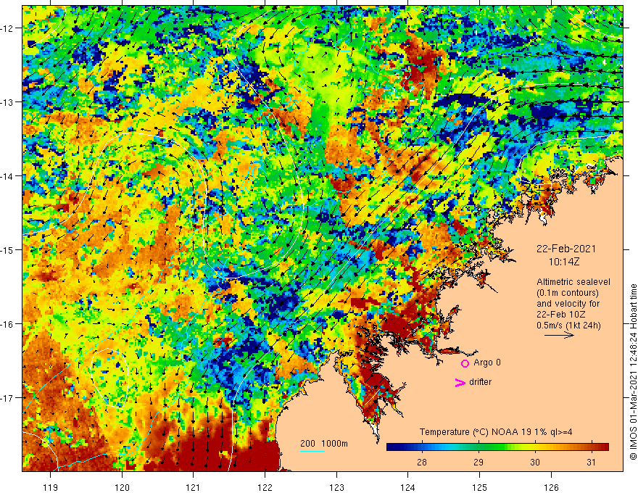Viewport: 638px width, 493px height.
Task: Click the 'Temperature (°C) NOAA 19 1% ql>=4' title
Action: (x=496, y=432)
